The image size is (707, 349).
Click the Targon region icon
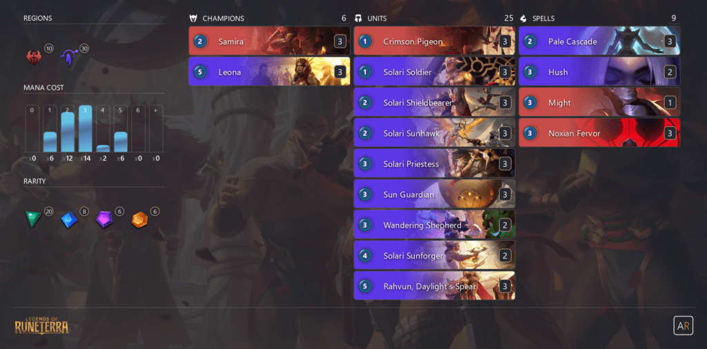pyautogui.click(x=68, y=58)
